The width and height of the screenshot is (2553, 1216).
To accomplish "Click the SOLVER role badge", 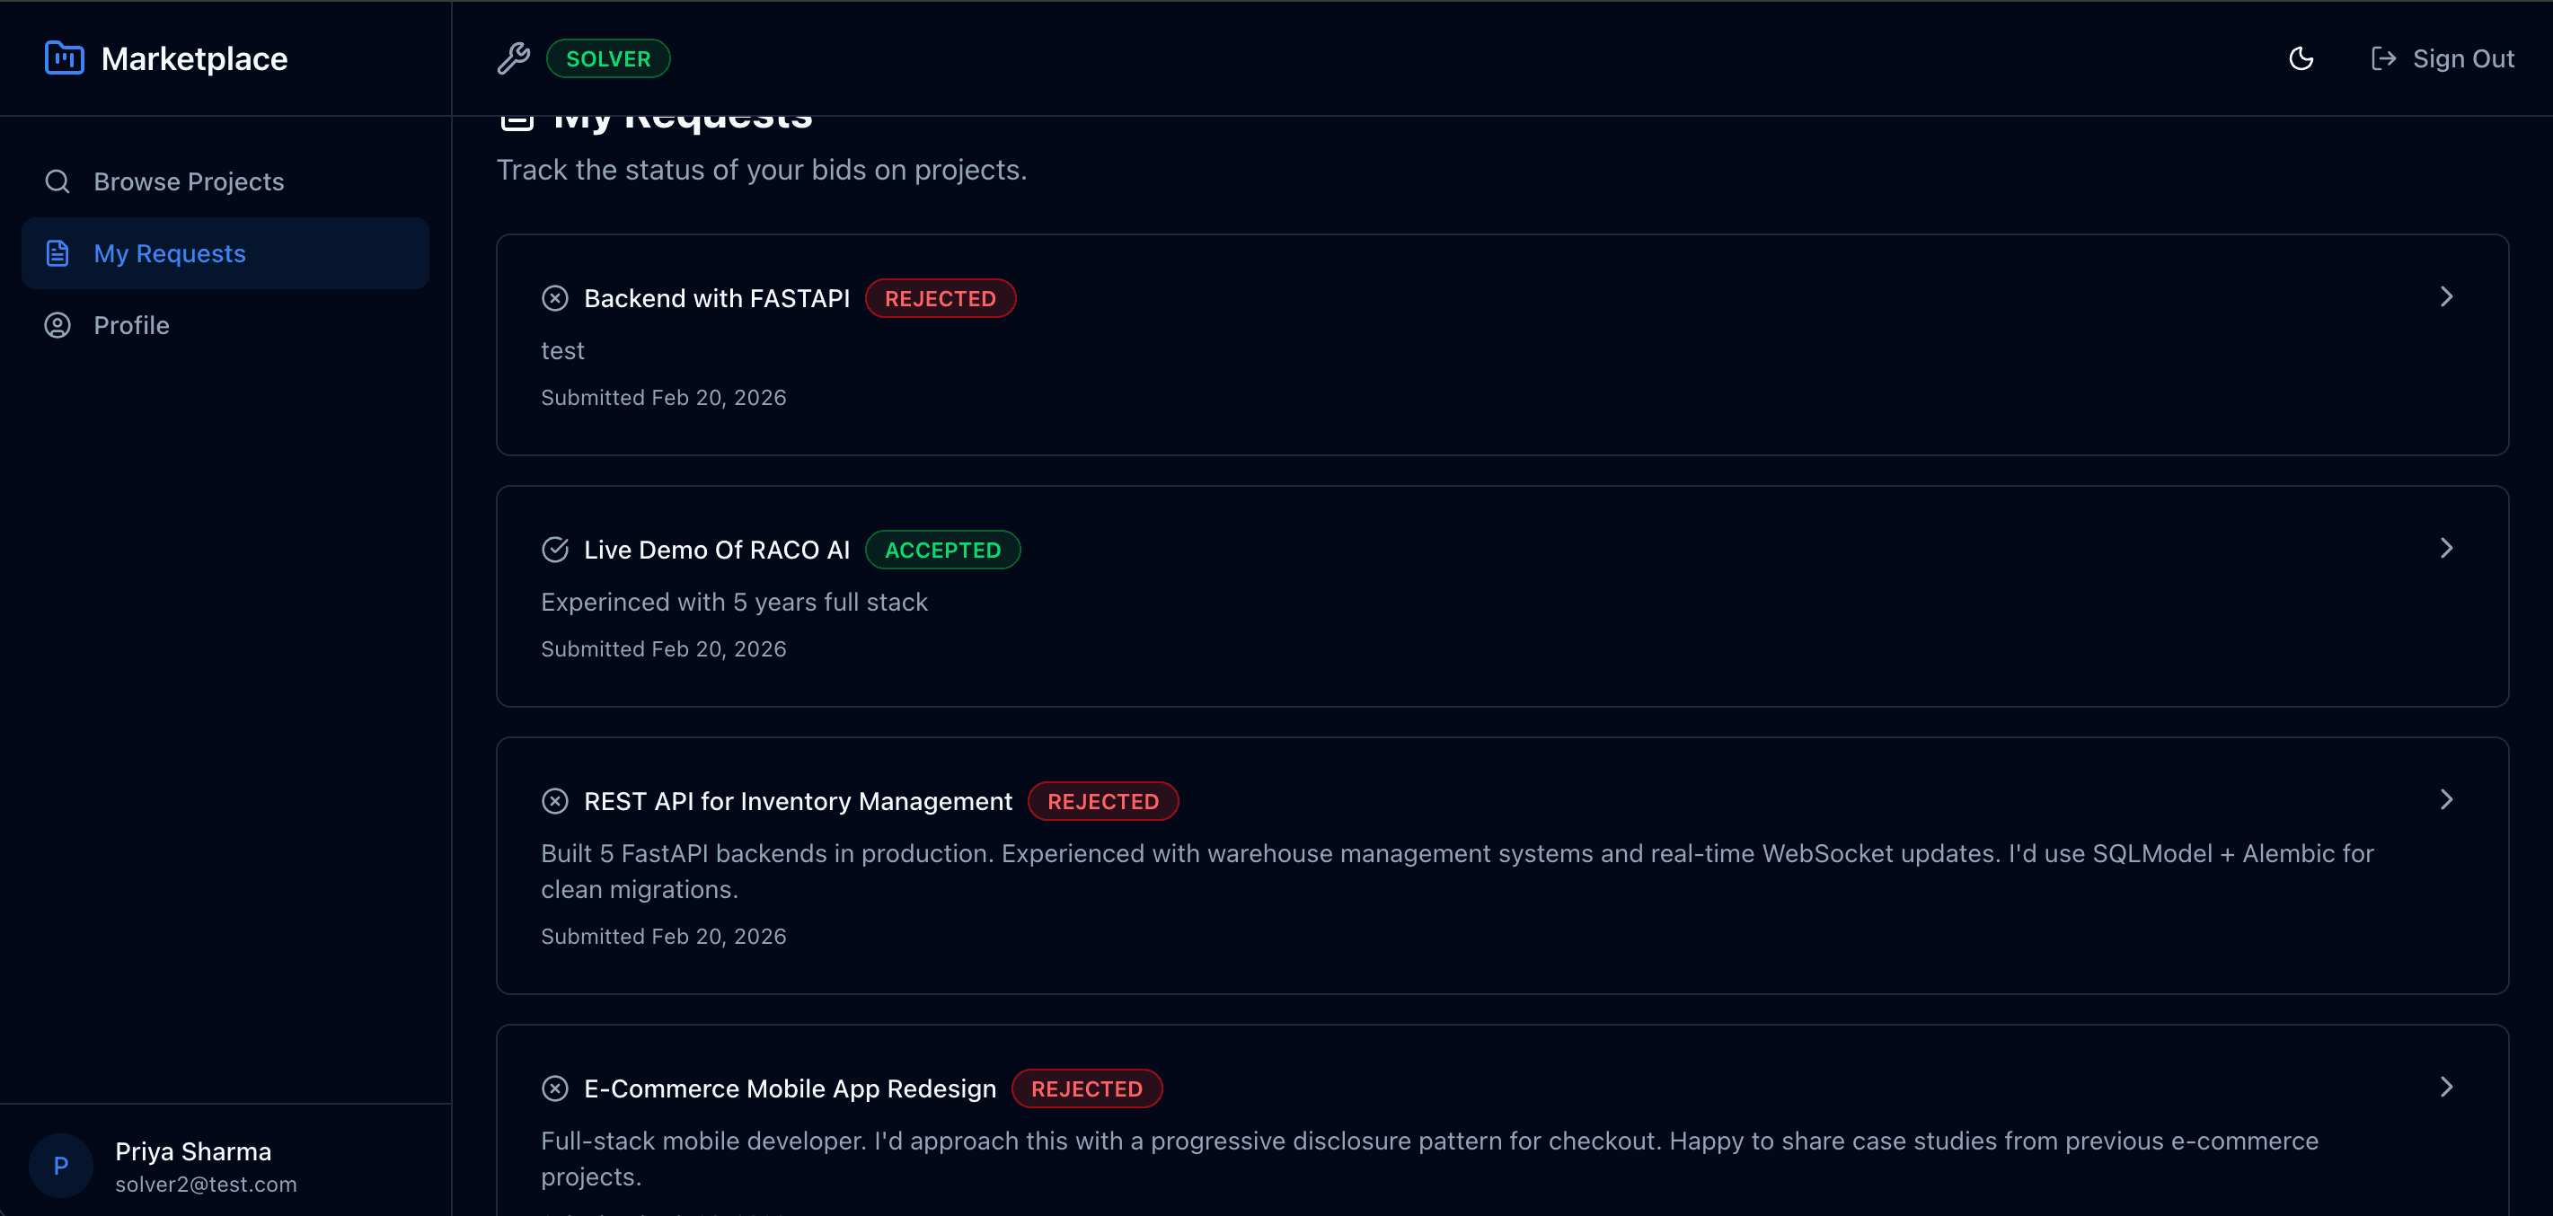I will [x=607, y=58].
